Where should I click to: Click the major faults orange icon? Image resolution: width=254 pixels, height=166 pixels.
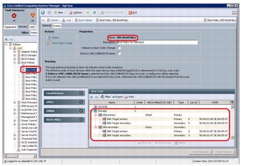pos(33,15)
